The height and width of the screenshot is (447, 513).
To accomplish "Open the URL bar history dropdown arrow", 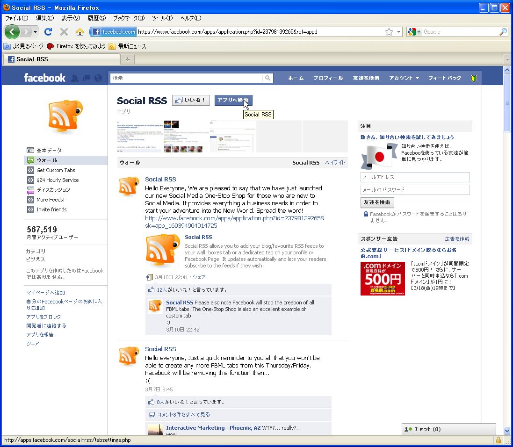I will pos(398,32).
